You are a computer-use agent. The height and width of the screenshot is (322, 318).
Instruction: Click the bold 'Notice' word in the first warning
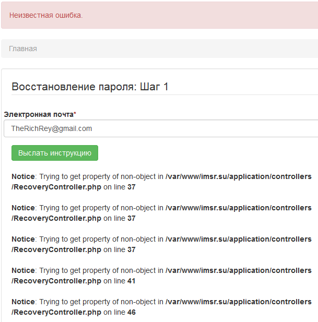pos(23,176)
